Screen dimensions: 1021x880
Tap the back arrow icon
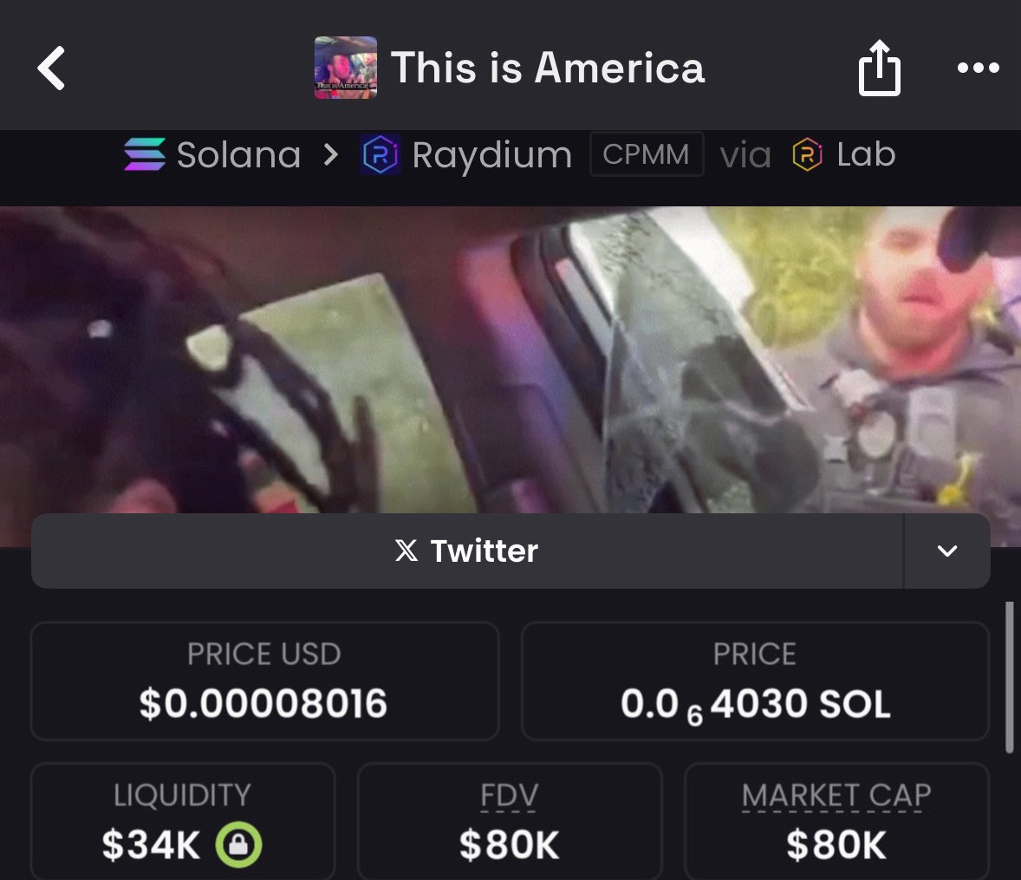point(51,68)
